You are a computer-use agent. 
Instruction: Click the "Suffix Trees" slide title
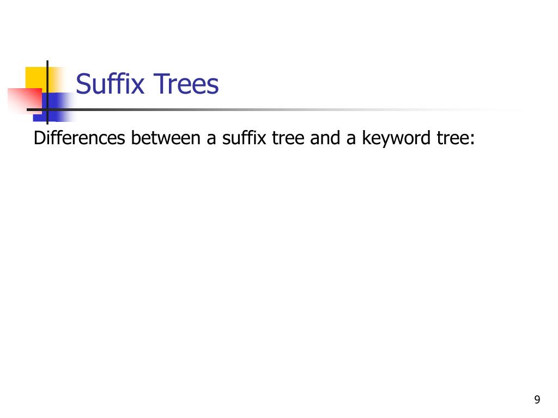[x=147, y=84]
